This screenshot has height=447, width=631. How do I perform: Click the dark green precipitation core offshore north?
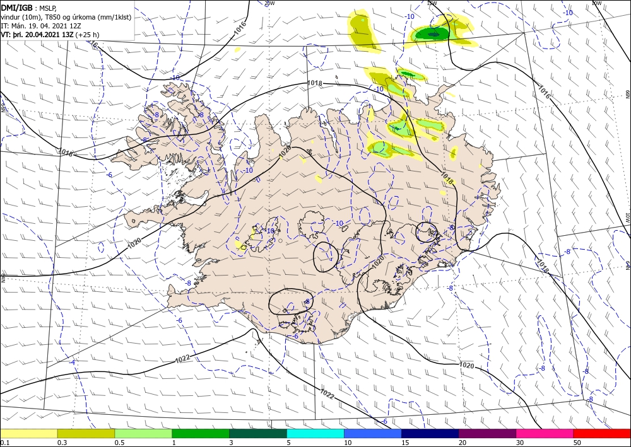433,35
